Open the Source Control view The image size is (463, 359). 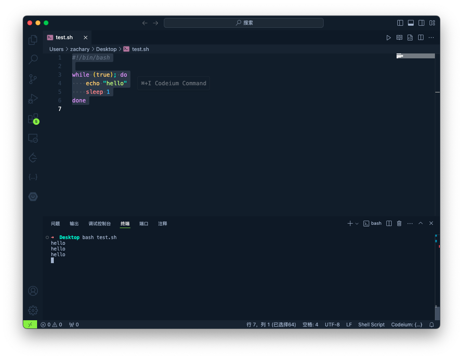tap(33, 79)
